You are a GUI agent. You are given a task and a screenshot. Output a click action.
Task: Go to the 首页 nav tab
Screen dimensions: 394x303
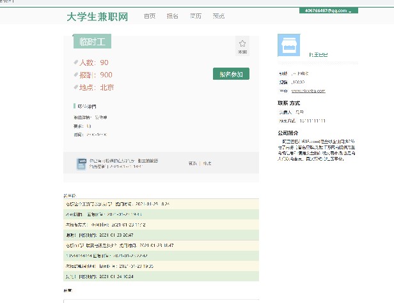(x=150, y=17)
